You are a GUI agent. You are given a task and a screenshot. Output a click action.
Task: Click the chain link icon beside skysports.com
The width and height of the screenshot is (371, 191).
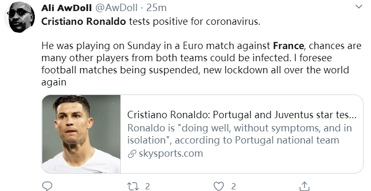pyautogui.click(x=132, y=154)
